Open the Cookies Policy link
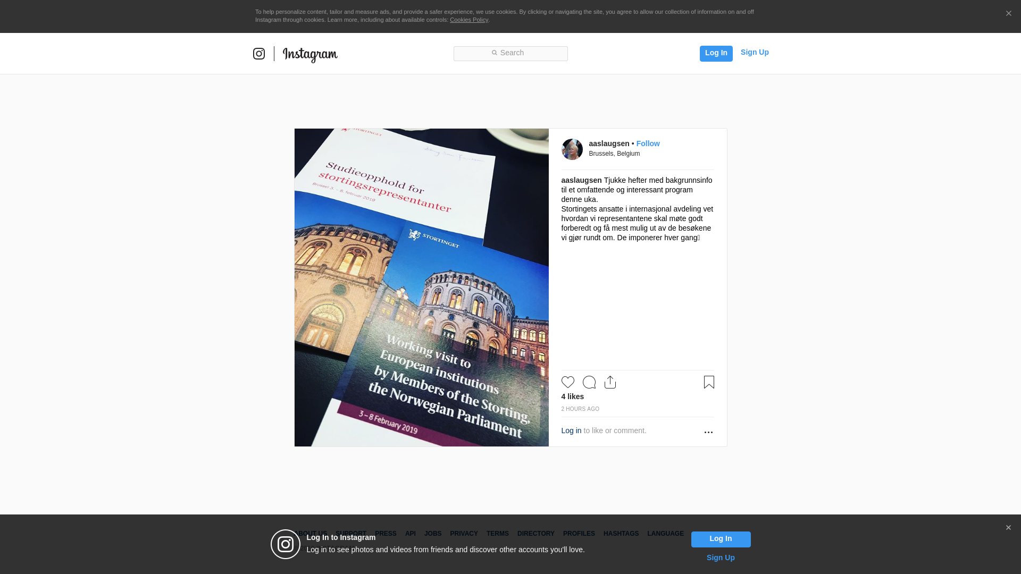The height and width of the screenshot is (574, 1021). click(469, 20)
